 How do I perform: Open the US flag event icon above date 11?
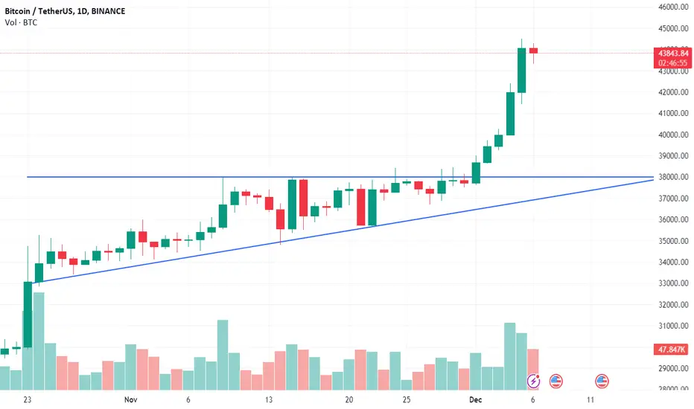602,381
